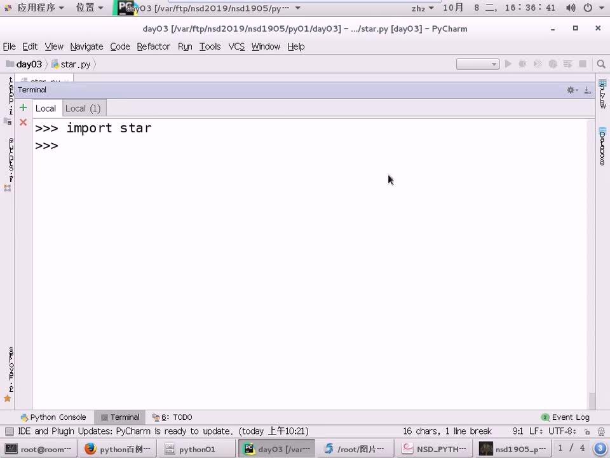Open the Help menu
Image resolution: width=610 pixels, height=458 pixels.
pyautogui.click(x=295, y=46)
